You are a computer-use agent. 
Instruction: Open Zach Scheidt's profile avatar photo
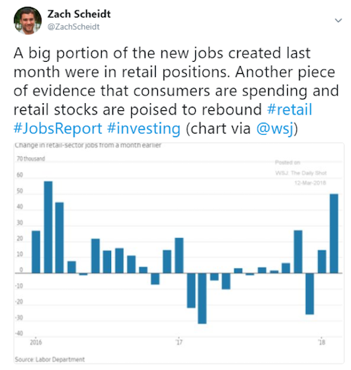pyautogui.click(x=28, y=20)
